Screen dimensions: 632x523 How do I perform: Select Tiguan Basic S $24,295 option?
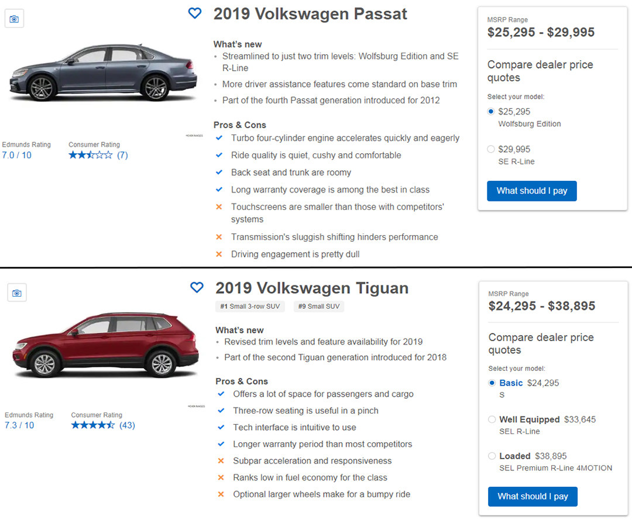(x=492, y=383)
